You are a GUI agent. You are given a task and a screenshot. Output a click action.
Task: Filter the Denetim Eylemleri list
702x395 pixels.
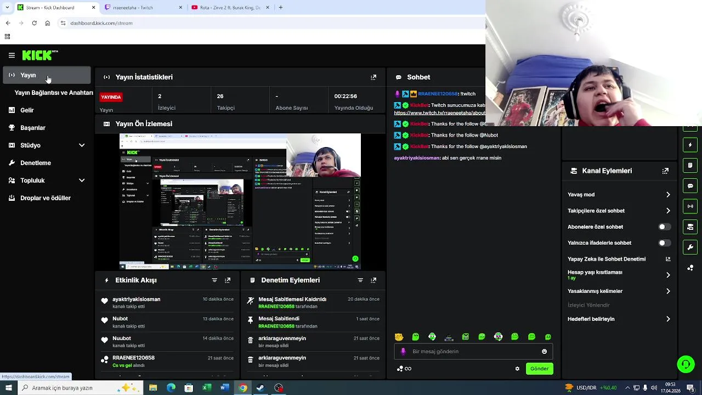pos(360,280)
